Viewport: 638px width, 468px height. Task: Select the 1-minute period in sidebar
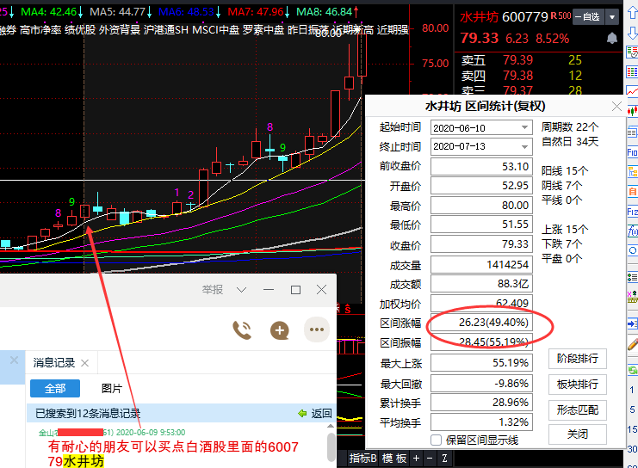click(x=632, y=391)
